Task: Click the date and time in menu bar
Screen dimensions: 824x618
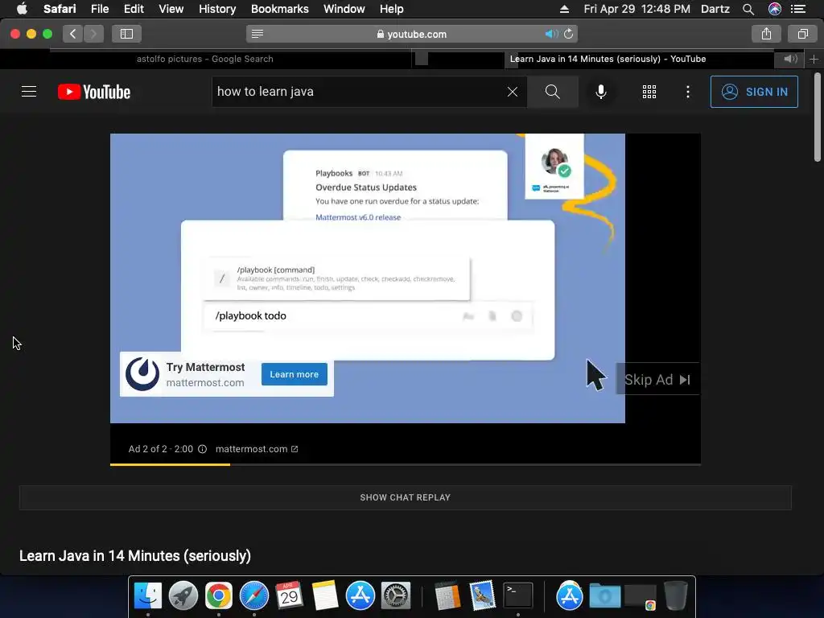Action: 637,9
